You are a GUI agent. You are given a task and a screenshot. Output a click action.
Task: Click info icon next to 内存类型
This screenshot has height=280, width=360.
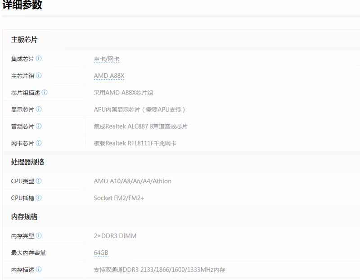tap(39, 236)
